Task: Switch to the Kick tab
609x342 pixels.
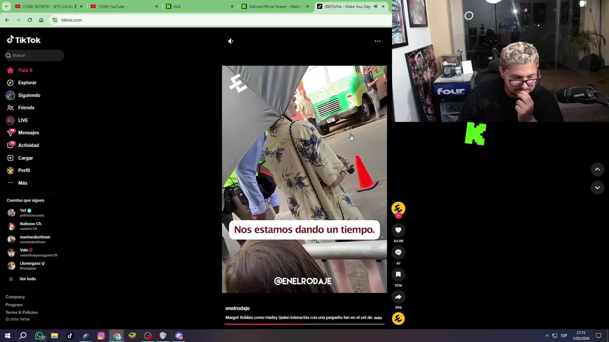Action: click(200, 7)
